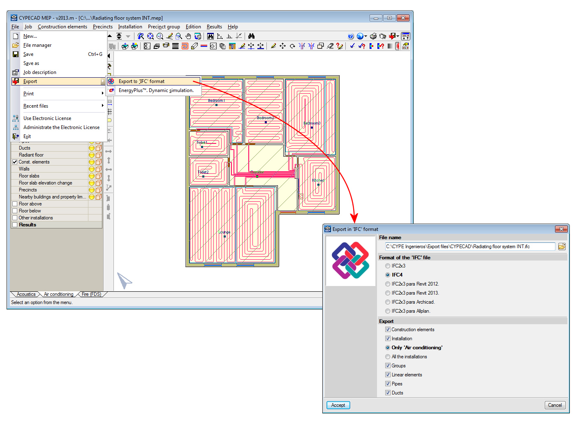Enable the Floor above checkbox
This screenshot has height=422, width=576.
(x=15, y=204)
